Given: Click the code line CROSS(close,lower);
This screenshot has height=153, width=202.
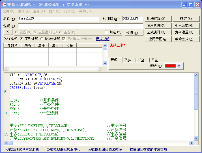Looking at the screenshot, I should click(28, 88).
